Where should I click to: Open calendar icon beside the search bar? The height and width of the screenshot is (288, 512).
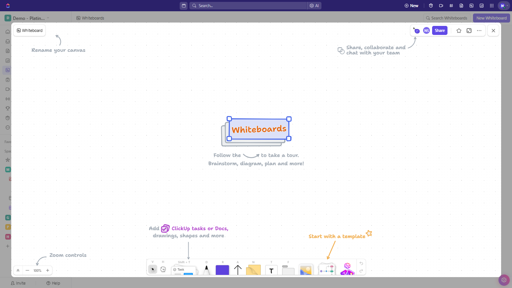click(x=183, y=6)
